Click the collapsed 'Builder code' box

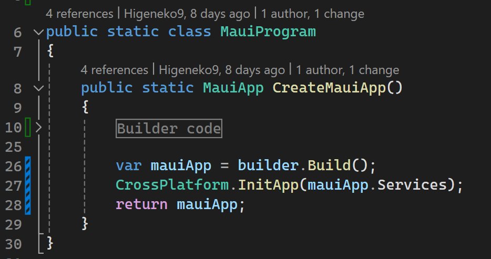tap(169, 128)
